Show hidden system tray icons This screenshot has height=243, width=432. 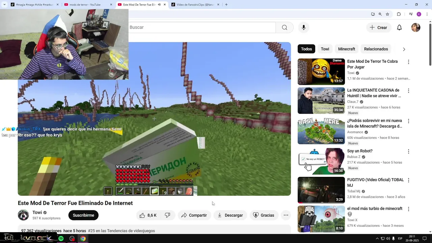click(x=377, y=239)
